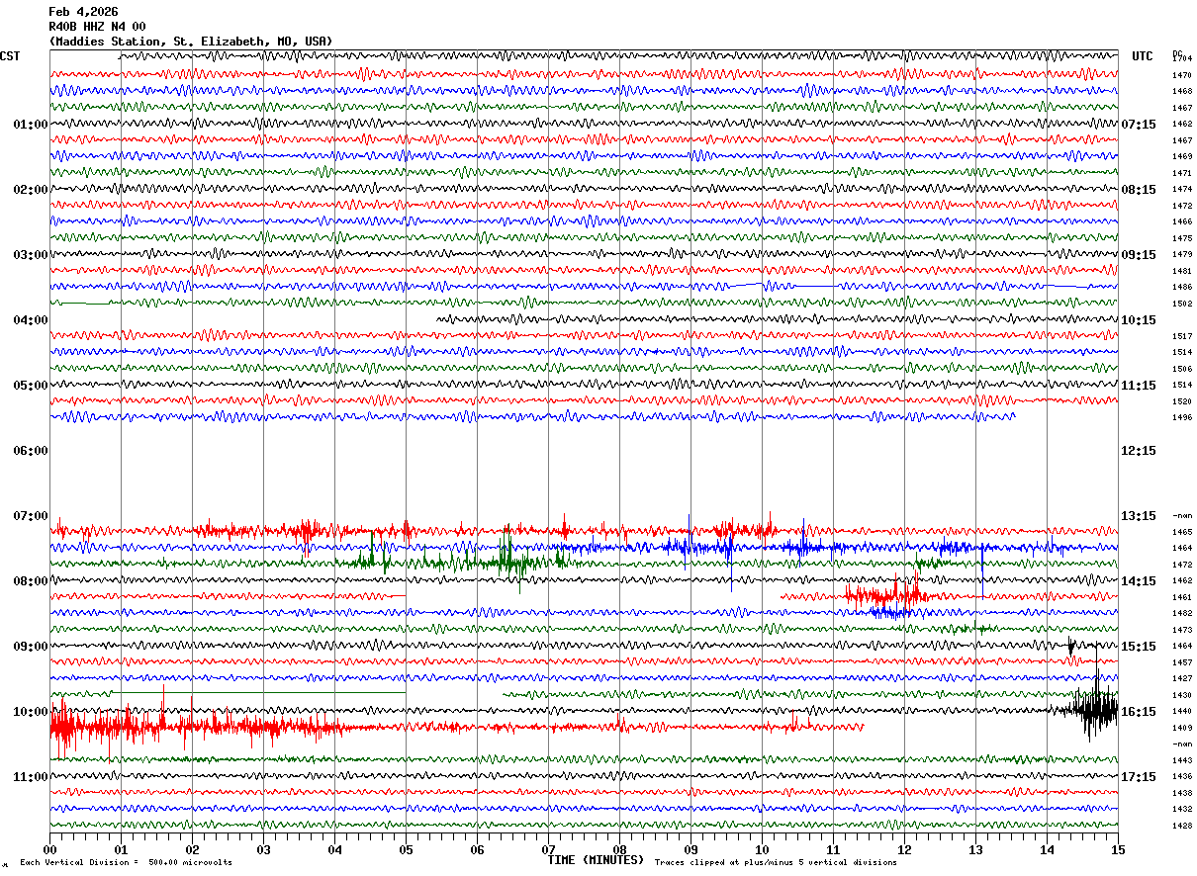Click the 05:00 CST hour label
This screenshot has width=1197, height=876.
[x=31, y=386]
